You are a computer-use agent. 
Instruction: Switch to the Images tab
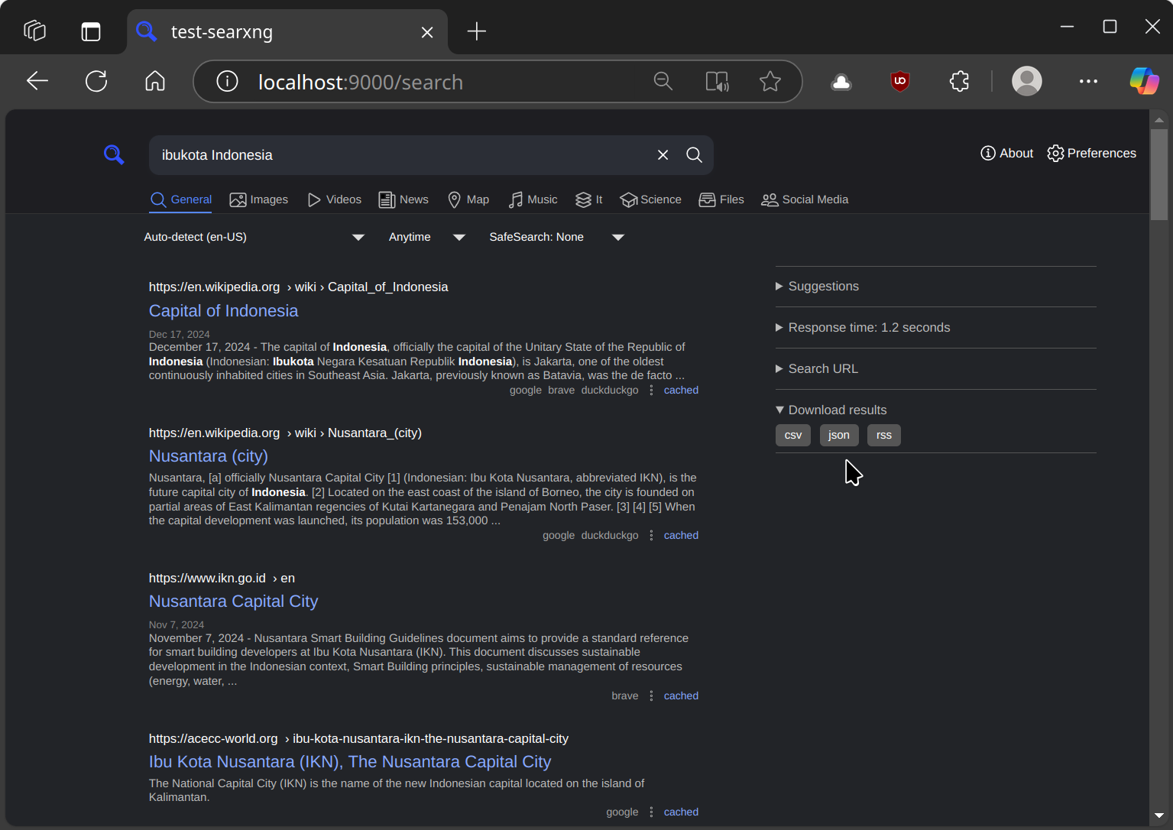pos(259,200)
